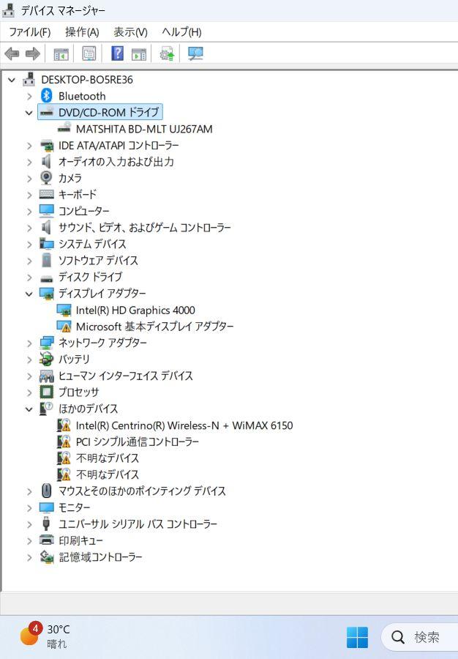Screen dimensions: 458x659
Task: Click the DESKTOP-BO5RE36 computer icon
Action: tap(29, 79)
